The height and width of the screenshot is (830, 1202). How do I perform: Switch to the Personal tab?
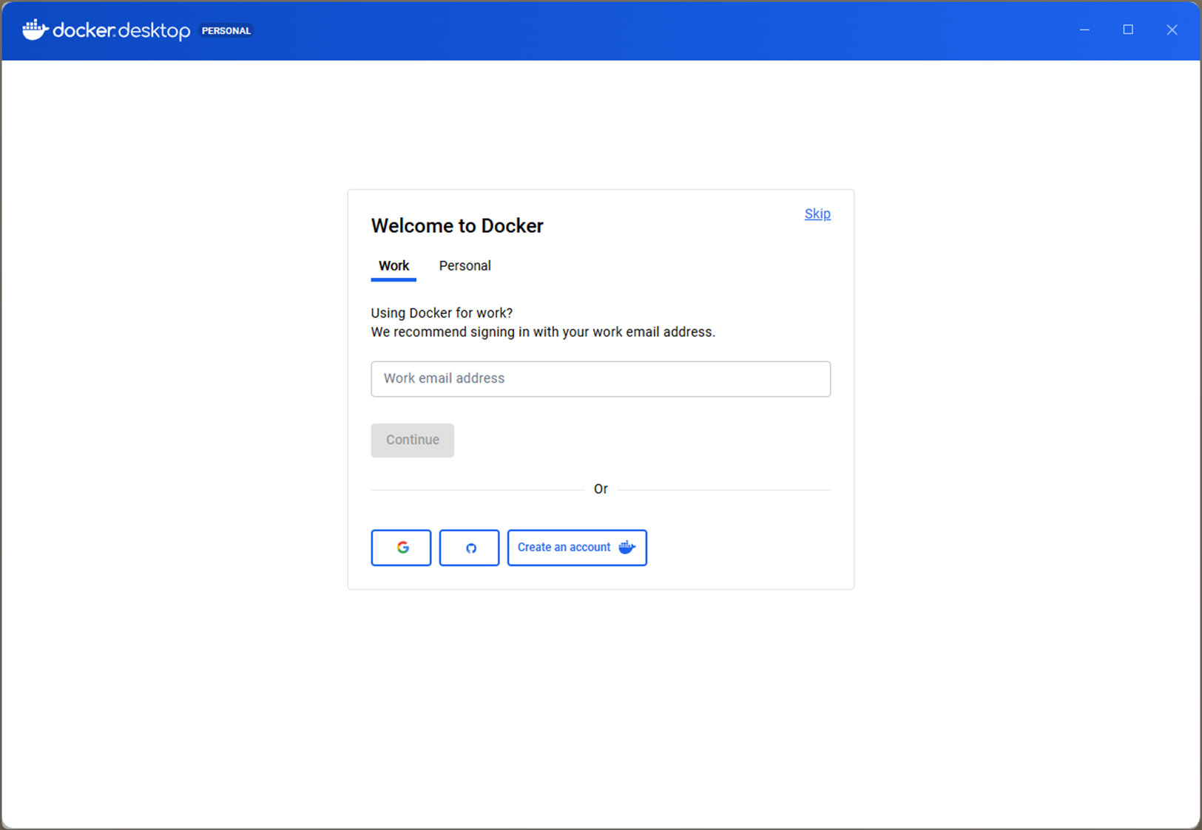[465, 266]
